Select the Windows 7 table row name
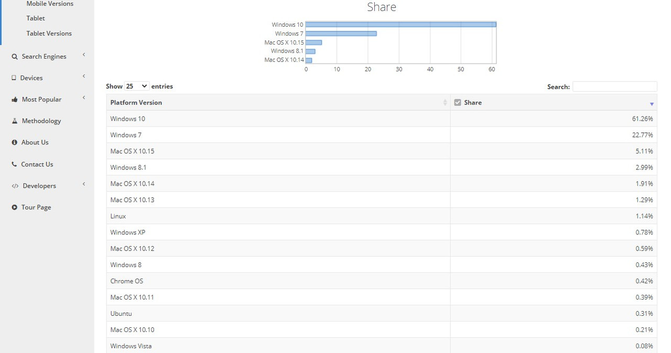Screen dimensions: 671x353 click(126, 135)
